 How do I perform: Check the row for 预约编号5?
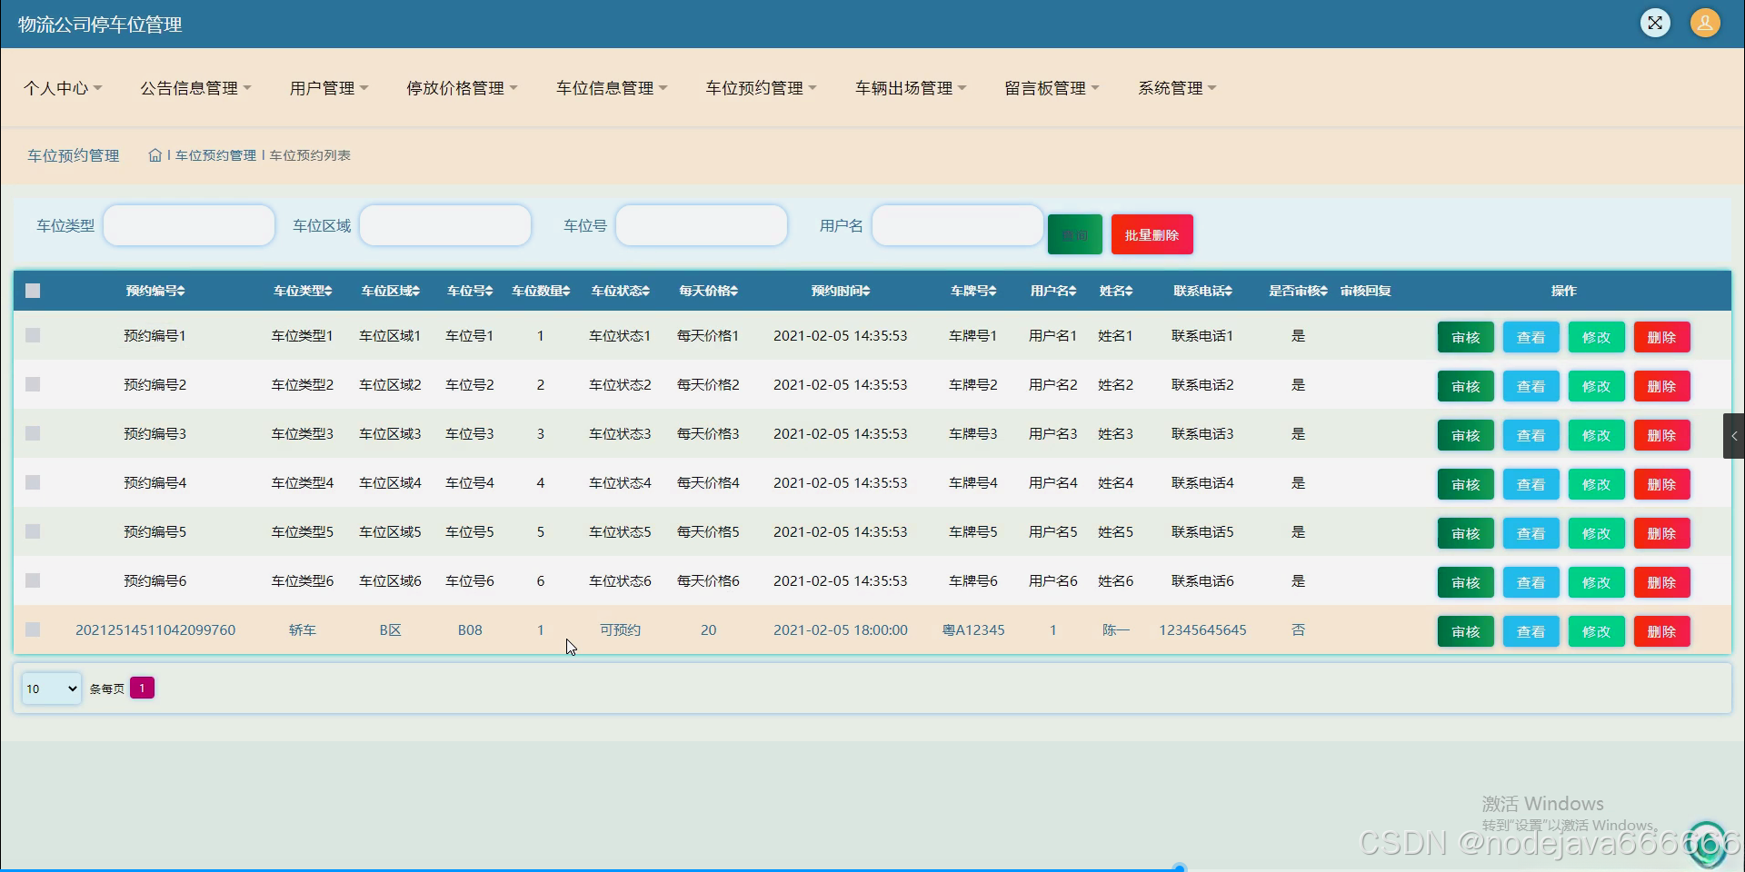point(33,531)
